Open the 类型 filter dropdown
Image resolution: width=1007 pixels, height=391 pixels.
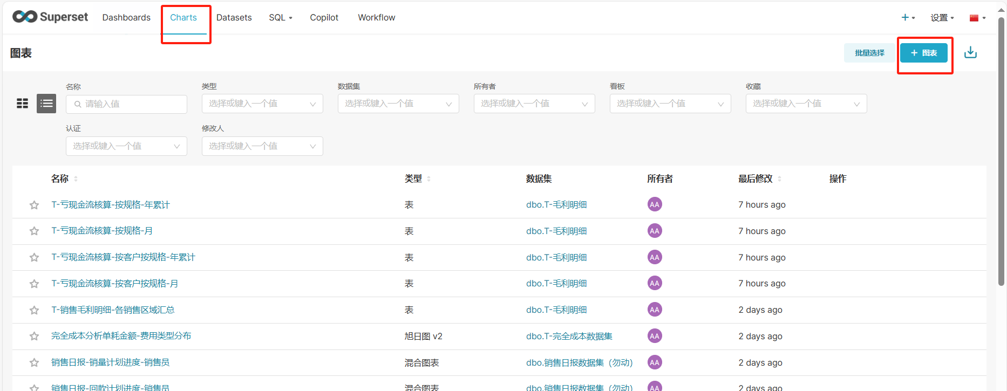tap(262, 104)
